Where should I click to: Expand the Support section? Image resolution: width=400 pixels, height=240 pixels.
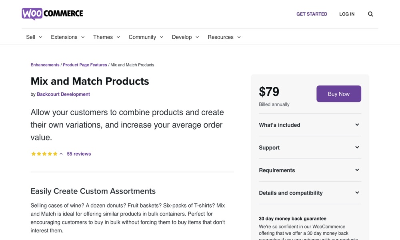point(310,148)
